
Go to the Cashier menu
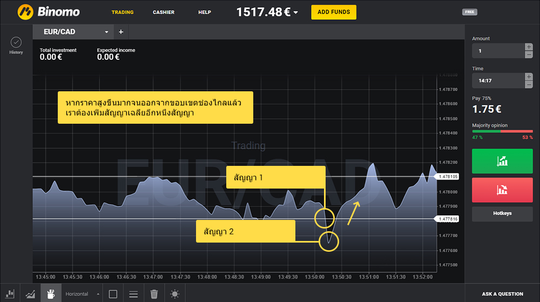pyautogui.click(x=164, y=12)
